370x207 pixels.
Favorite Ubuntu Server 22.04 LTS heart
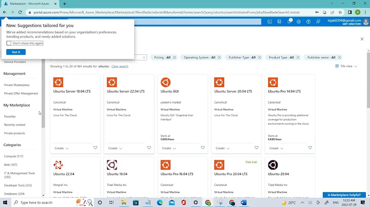point(149,148)
